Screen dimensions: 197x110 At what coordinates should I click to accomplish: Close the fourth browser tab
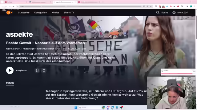[x=99, y=2]
